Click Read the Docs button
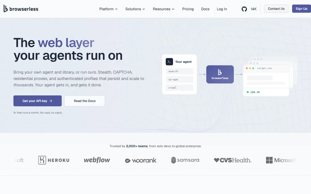311x194 pixels. pyautogui.click(x=85, y=101)
